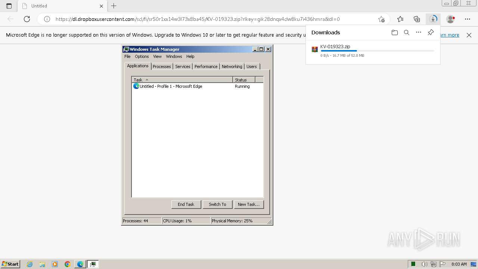Launch Internet Explorer from taskbar

pos(30,264)
